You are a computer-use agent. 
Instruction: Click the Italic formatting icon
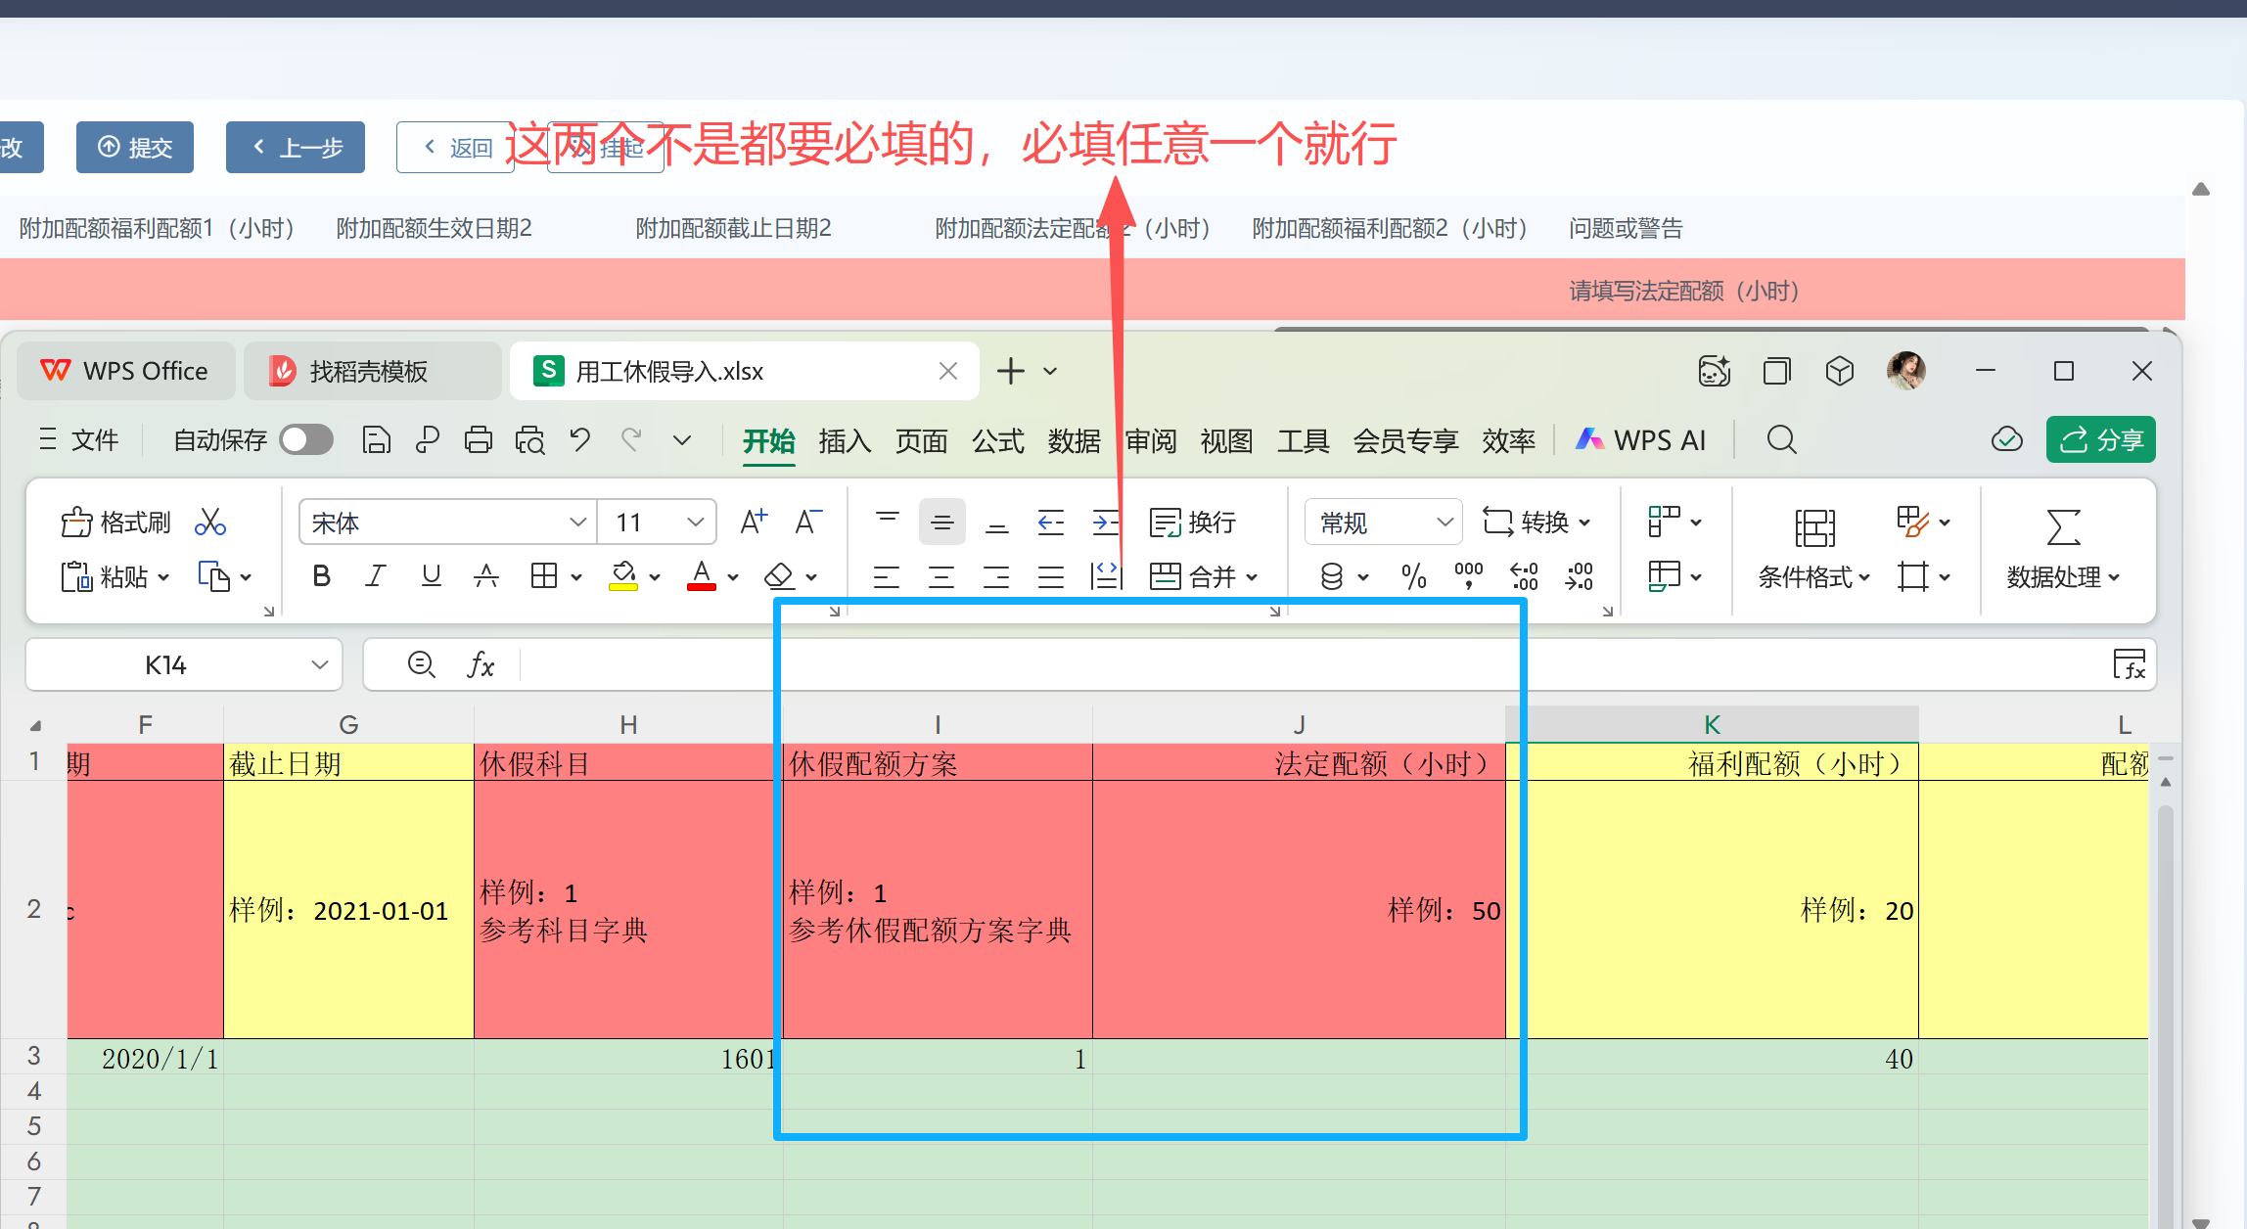(x=376, y=576)
